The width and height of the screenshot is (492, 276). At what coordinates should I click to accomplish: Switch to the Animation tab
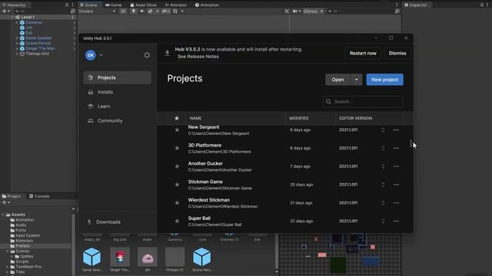(x=207, y=5)
